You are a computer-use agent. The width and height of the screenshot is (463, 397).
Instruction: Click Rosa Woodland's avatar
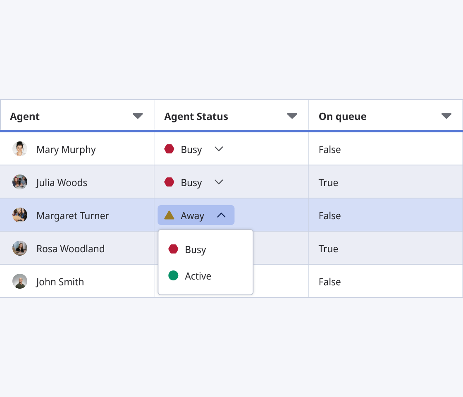coord(20,248)
